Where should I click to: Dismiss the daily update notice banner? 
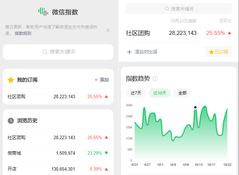pos(108,30)
